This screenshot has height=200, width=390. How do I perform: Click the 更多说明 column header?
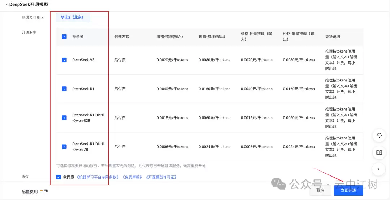tap(333, 36)
